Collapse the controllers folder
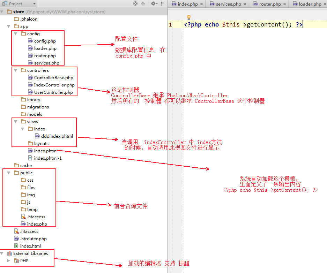The height and width of the screenshot is (273, 327). [15, 70]
